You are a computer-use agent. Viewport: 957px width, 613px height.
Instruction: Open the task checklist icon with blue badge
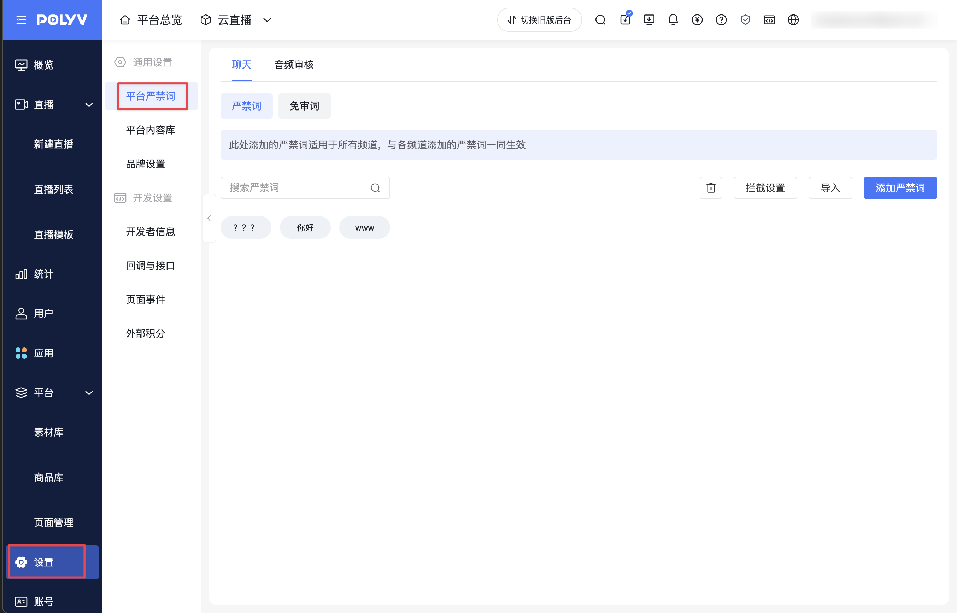tap(625, 19)
